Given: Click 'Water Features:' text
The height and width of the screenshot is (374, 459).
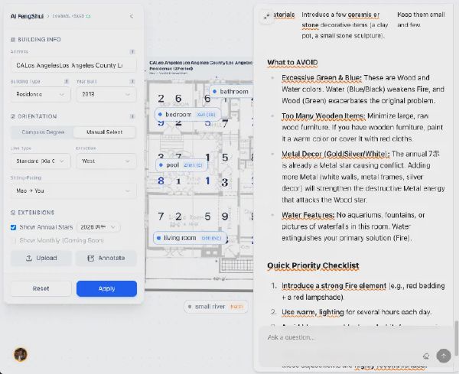Looking at the screenshot, I should (308, 215).
